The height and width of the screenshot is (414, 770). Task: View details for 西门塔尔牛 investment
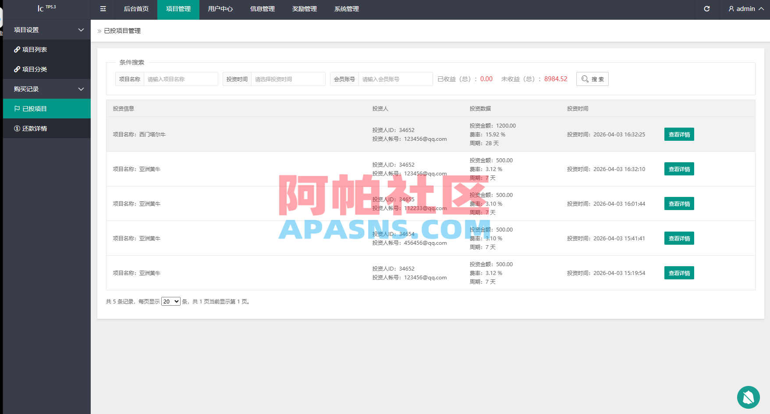(x=679, y=134)
